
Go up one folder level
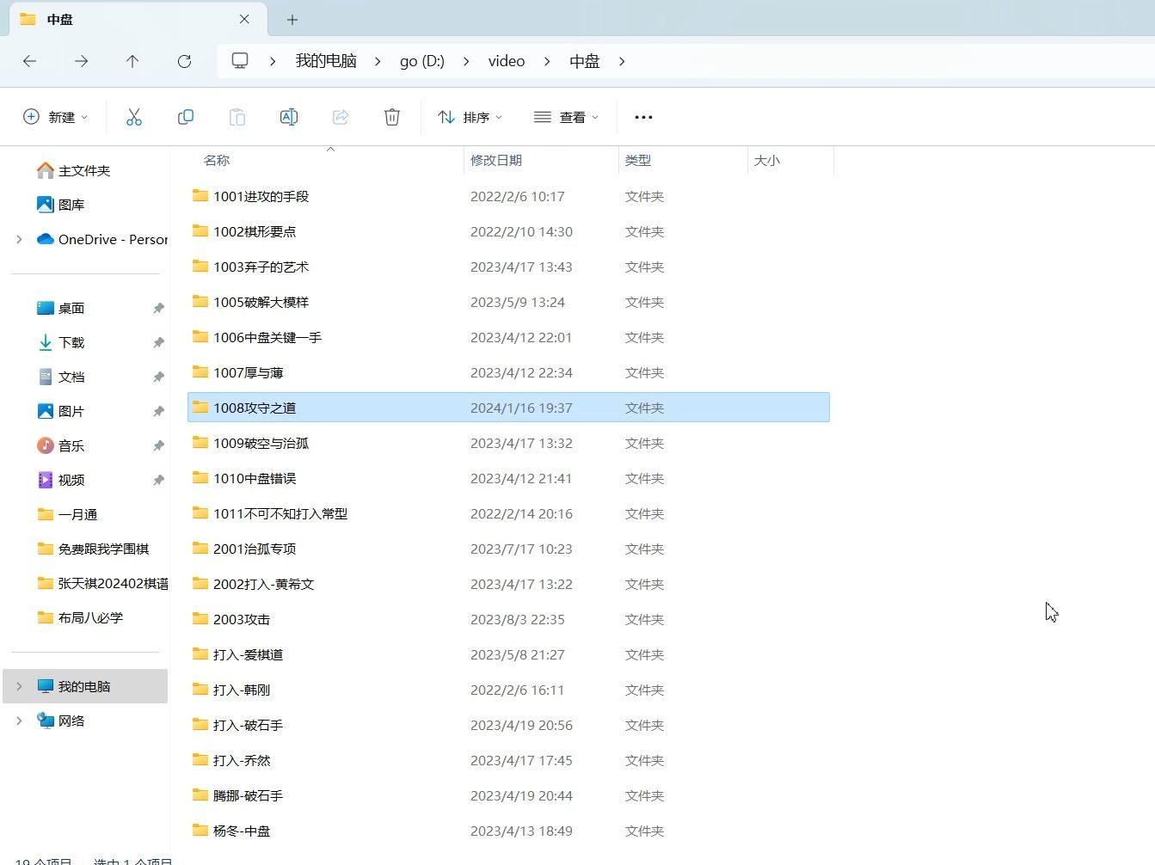[x=132, y=61]
